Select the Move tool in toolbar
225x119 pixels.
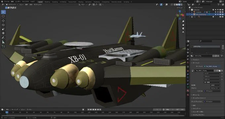click(x=3, y=20)
